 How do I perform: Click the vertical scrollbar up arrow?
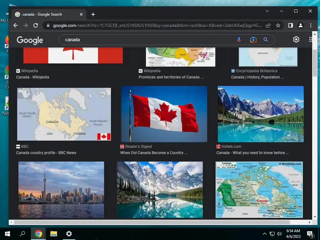point(315,34)
